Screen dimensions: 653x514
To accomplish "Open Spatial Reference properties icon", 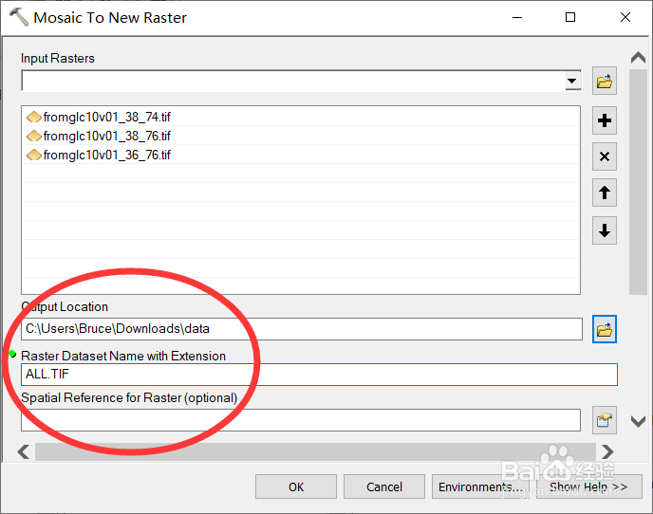I will click(x=605, y=420).
